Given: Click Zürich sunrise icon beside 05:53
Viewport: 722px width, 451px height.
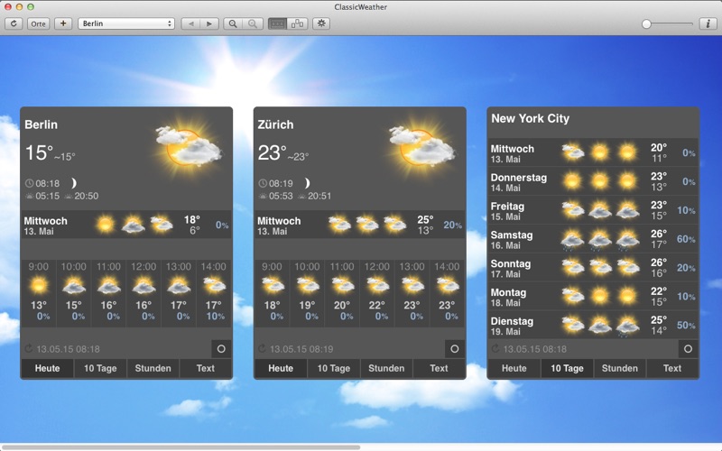Looking at the screenshot, I should coord(263,196).
